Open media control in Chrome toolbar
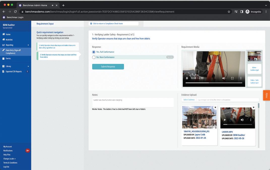270x170 pixels. [x=236, y=12]
